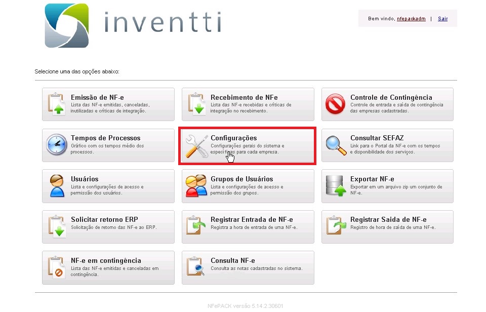Open the Configurações title text
This screenshot has height=312, width=486.
point(233,138)
